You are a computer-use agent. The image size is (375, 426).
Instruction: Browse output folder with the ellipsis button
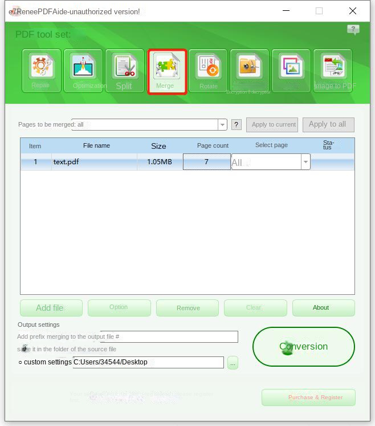(x=233, y=363)
